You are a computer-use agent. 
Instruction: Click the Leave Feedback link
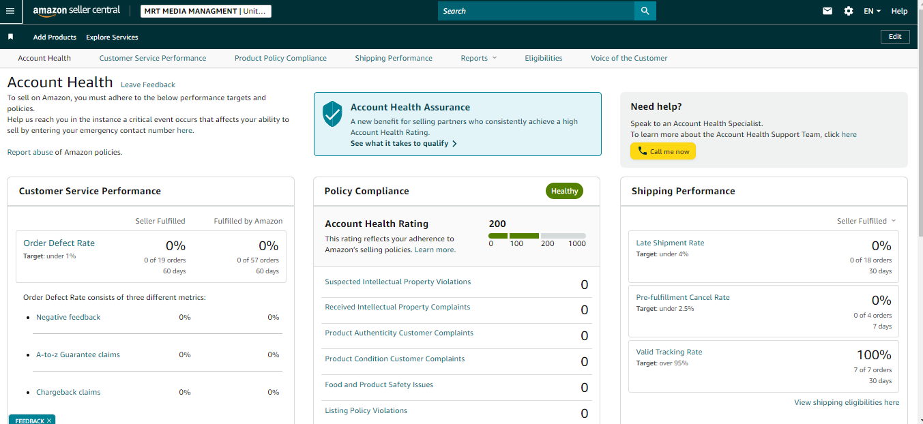pyautogui.click(x=148, y=85)
